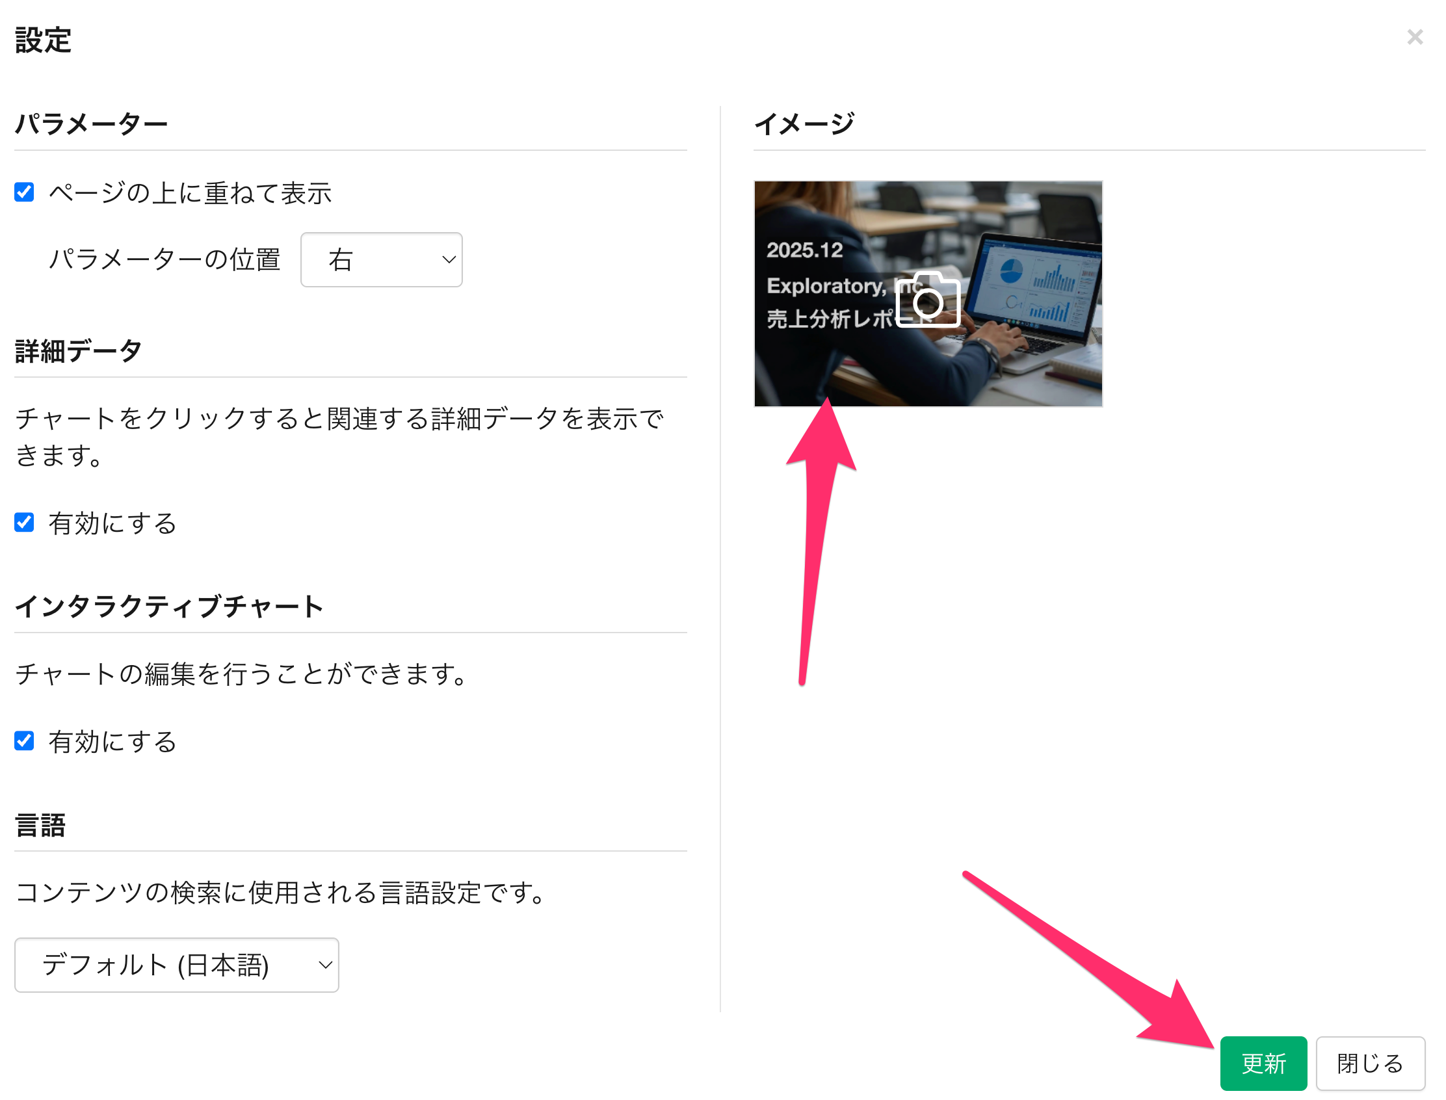This screenshot has width=1446, height=1100.
Task: Click 有効にする label in インタラクティブチャート section
Action: click(x=112, y=741)
